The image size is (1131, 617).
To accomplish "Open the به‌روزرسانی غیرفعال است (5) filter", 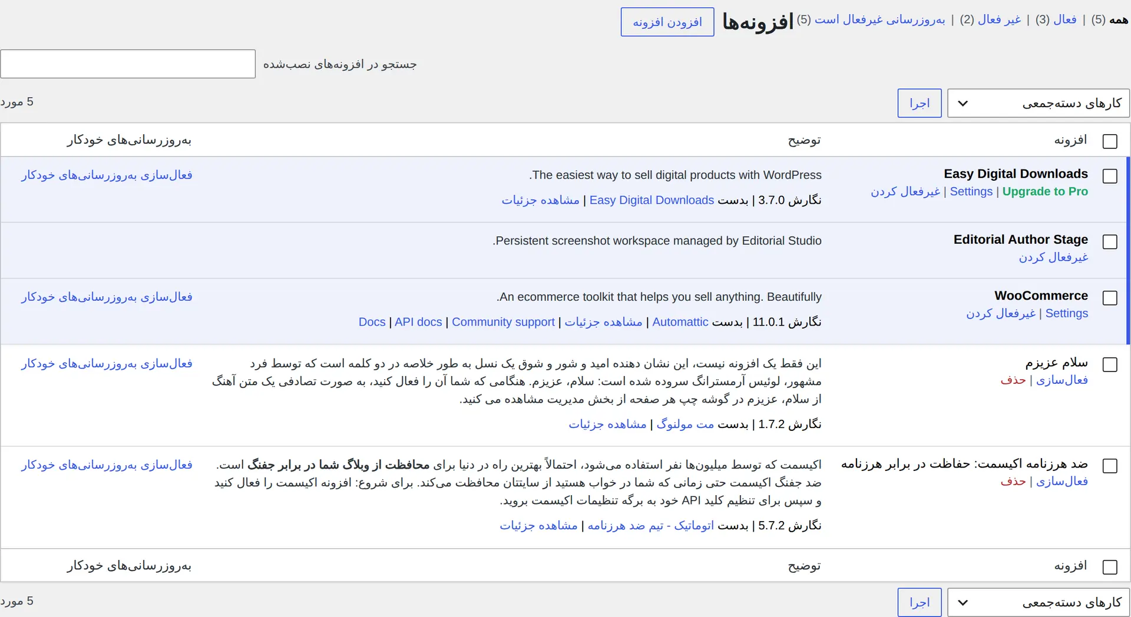I will [871, 20].
